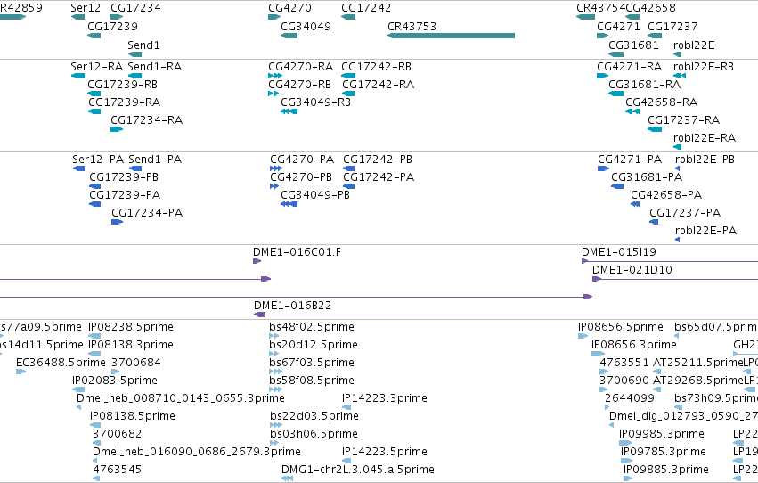This screenshot has width=758, height=483.
Task: Click the CG17234 gene glyph
Action: tap(117, 17)
